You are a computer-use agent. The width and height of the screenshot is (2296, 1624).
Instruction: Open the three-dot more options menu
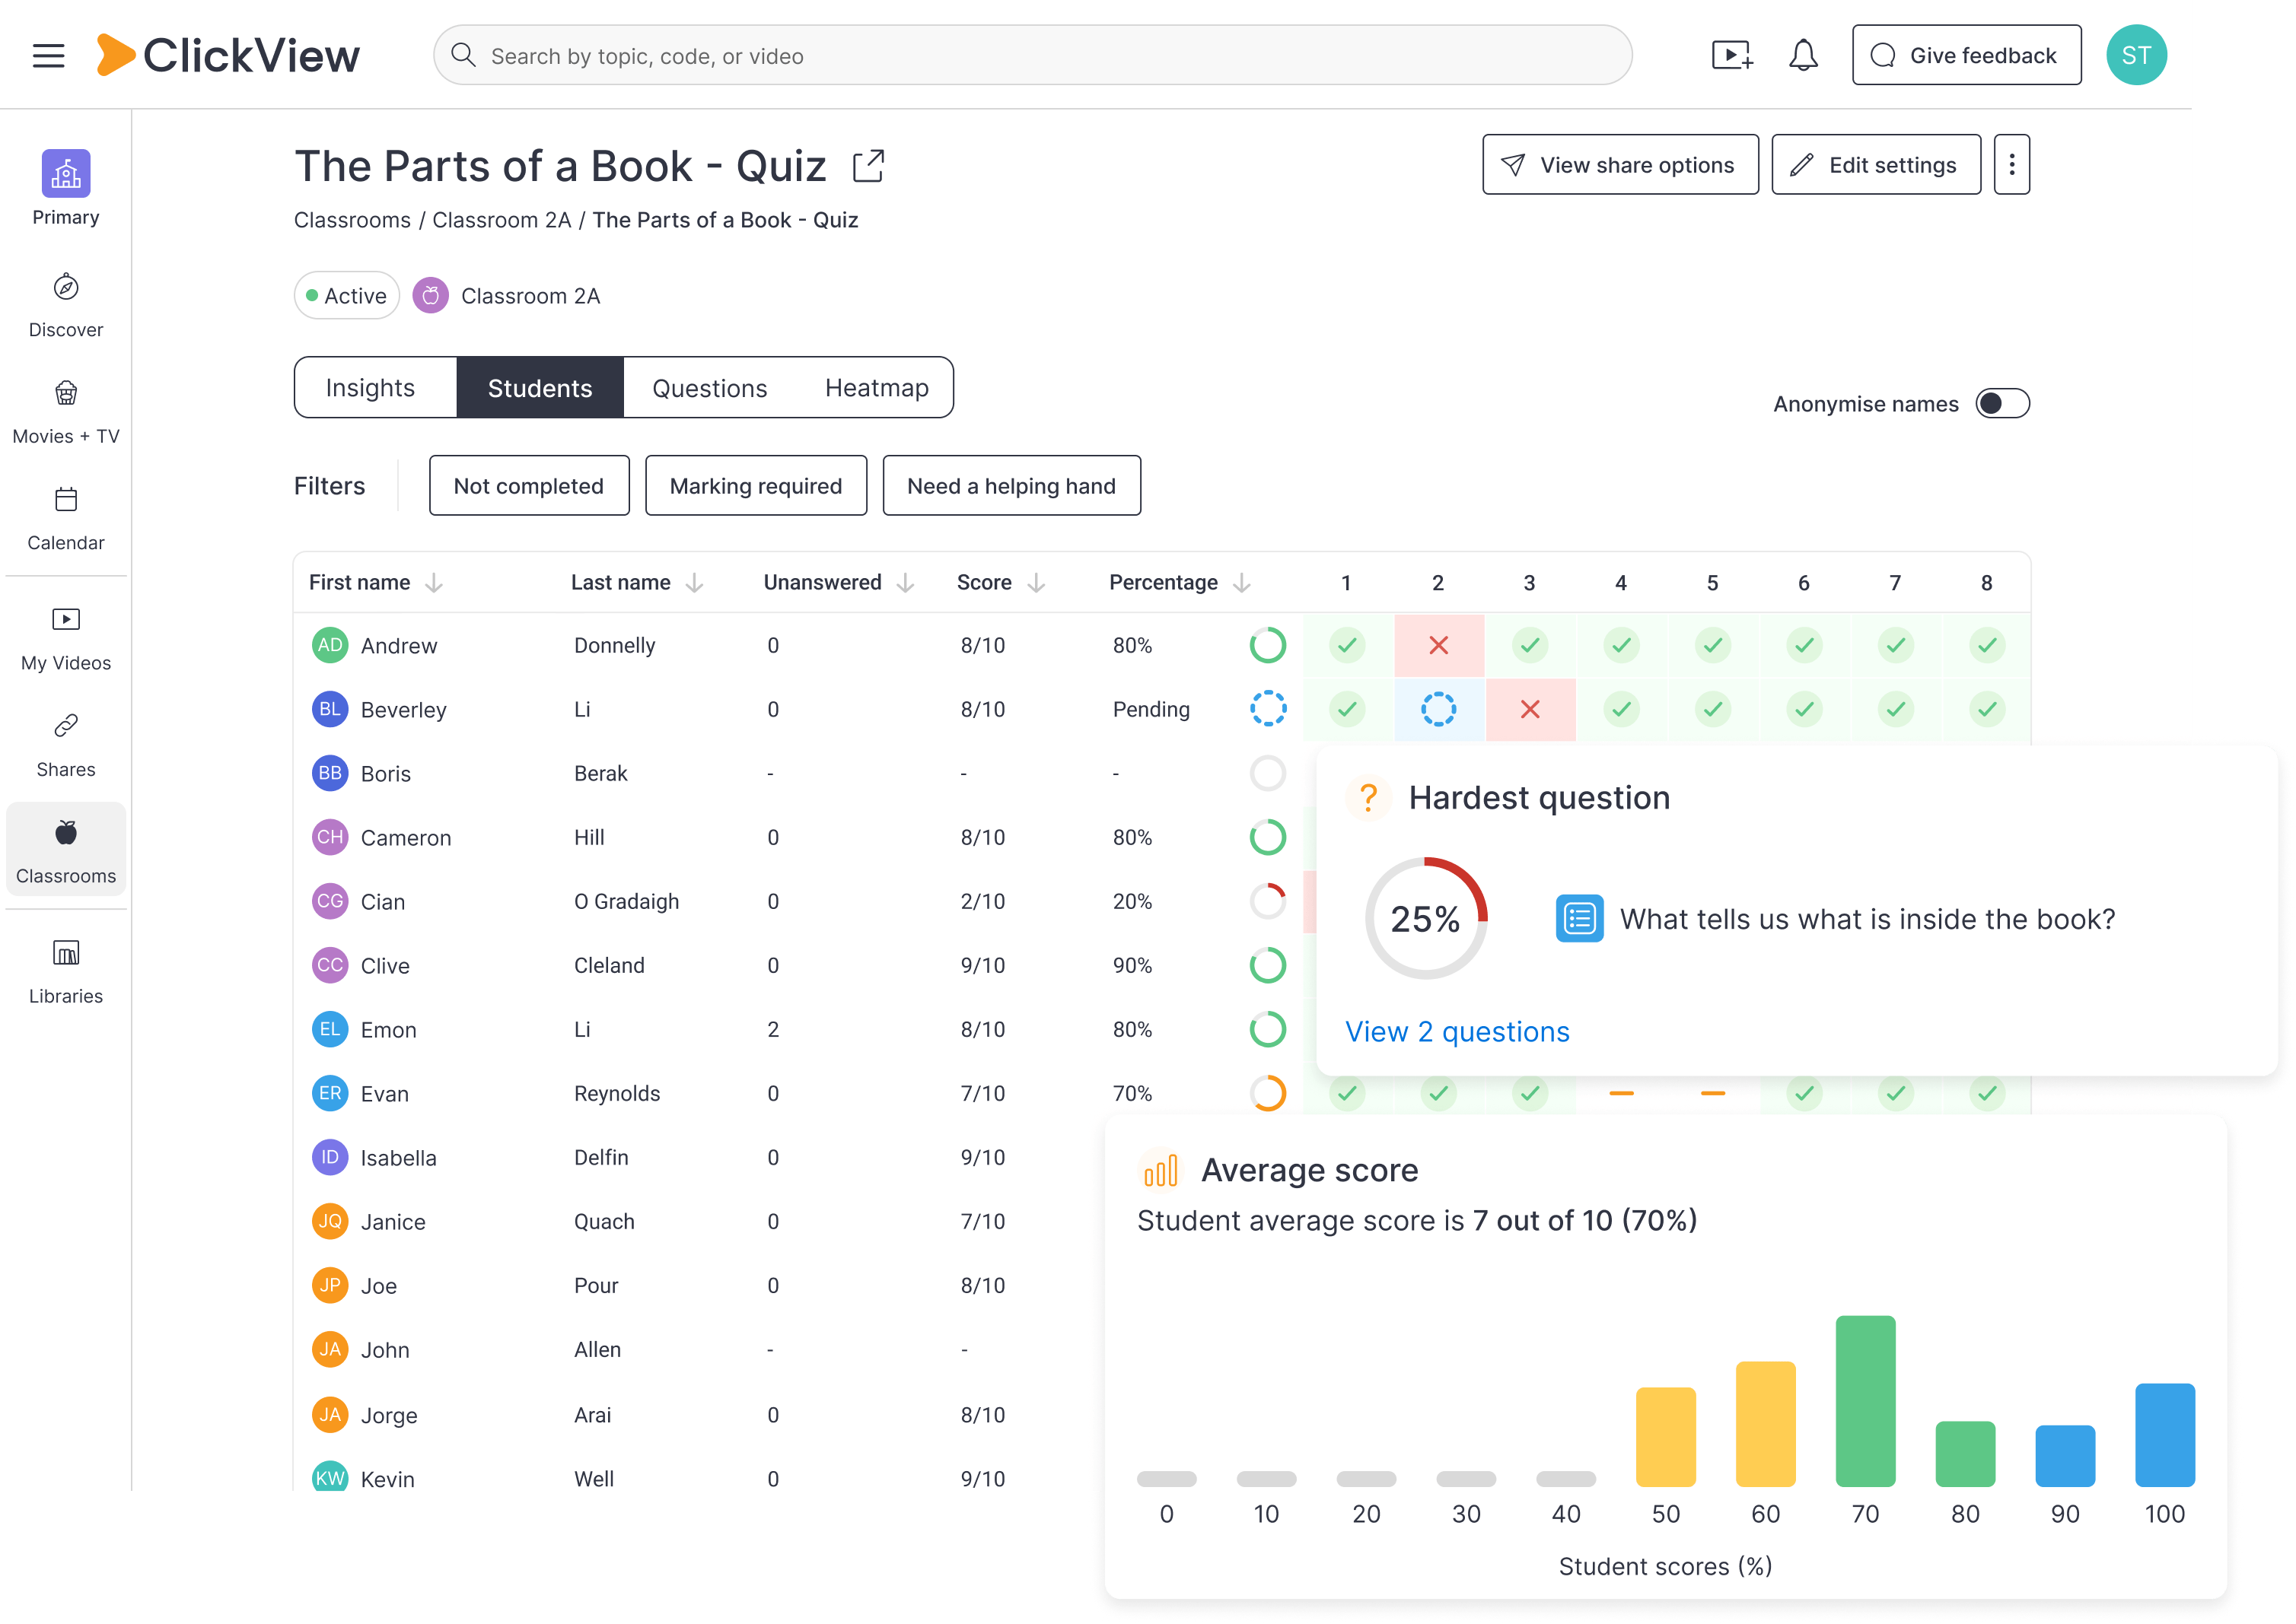point(2012,165)
